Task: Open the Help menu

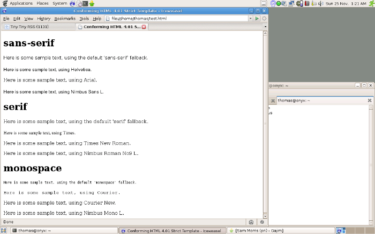Action: [97, 18]
